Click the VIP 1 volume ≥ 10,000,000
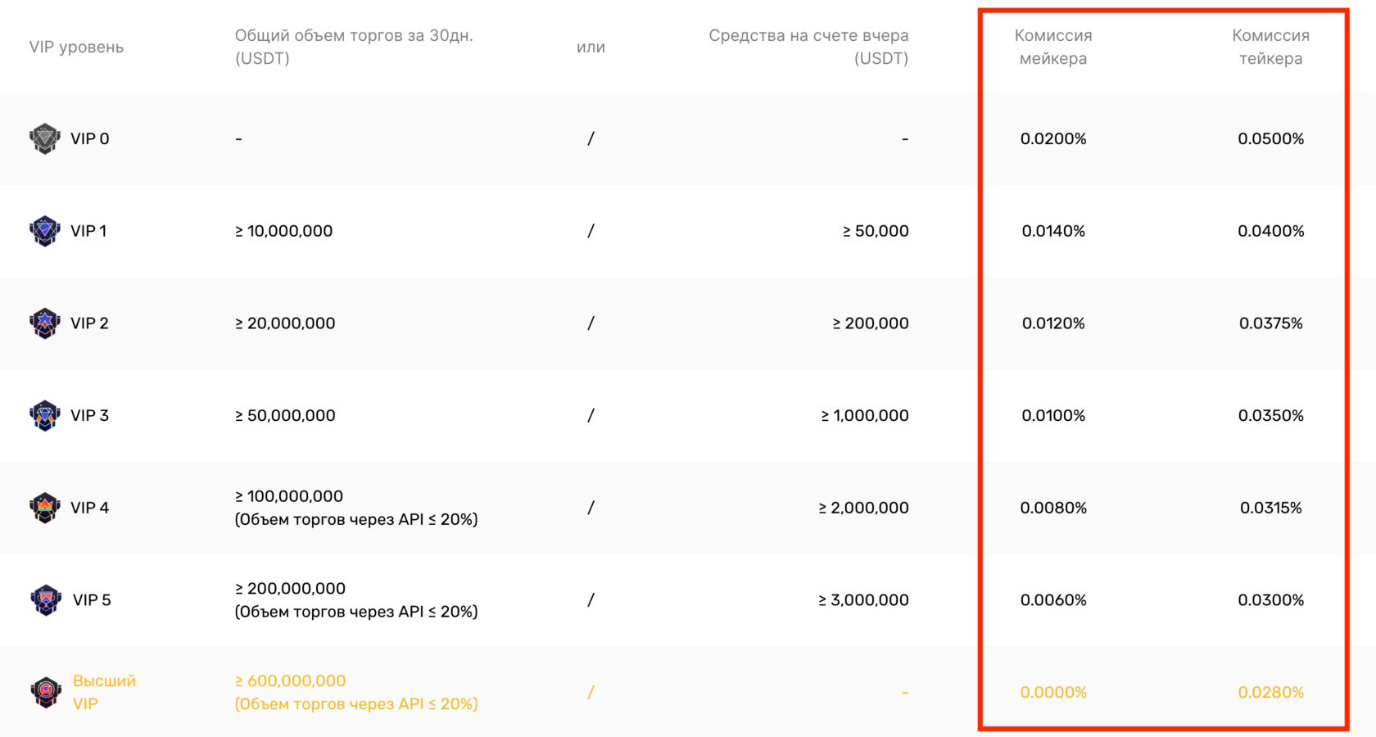Screen dimensions: 1376x737 (283, 231)
